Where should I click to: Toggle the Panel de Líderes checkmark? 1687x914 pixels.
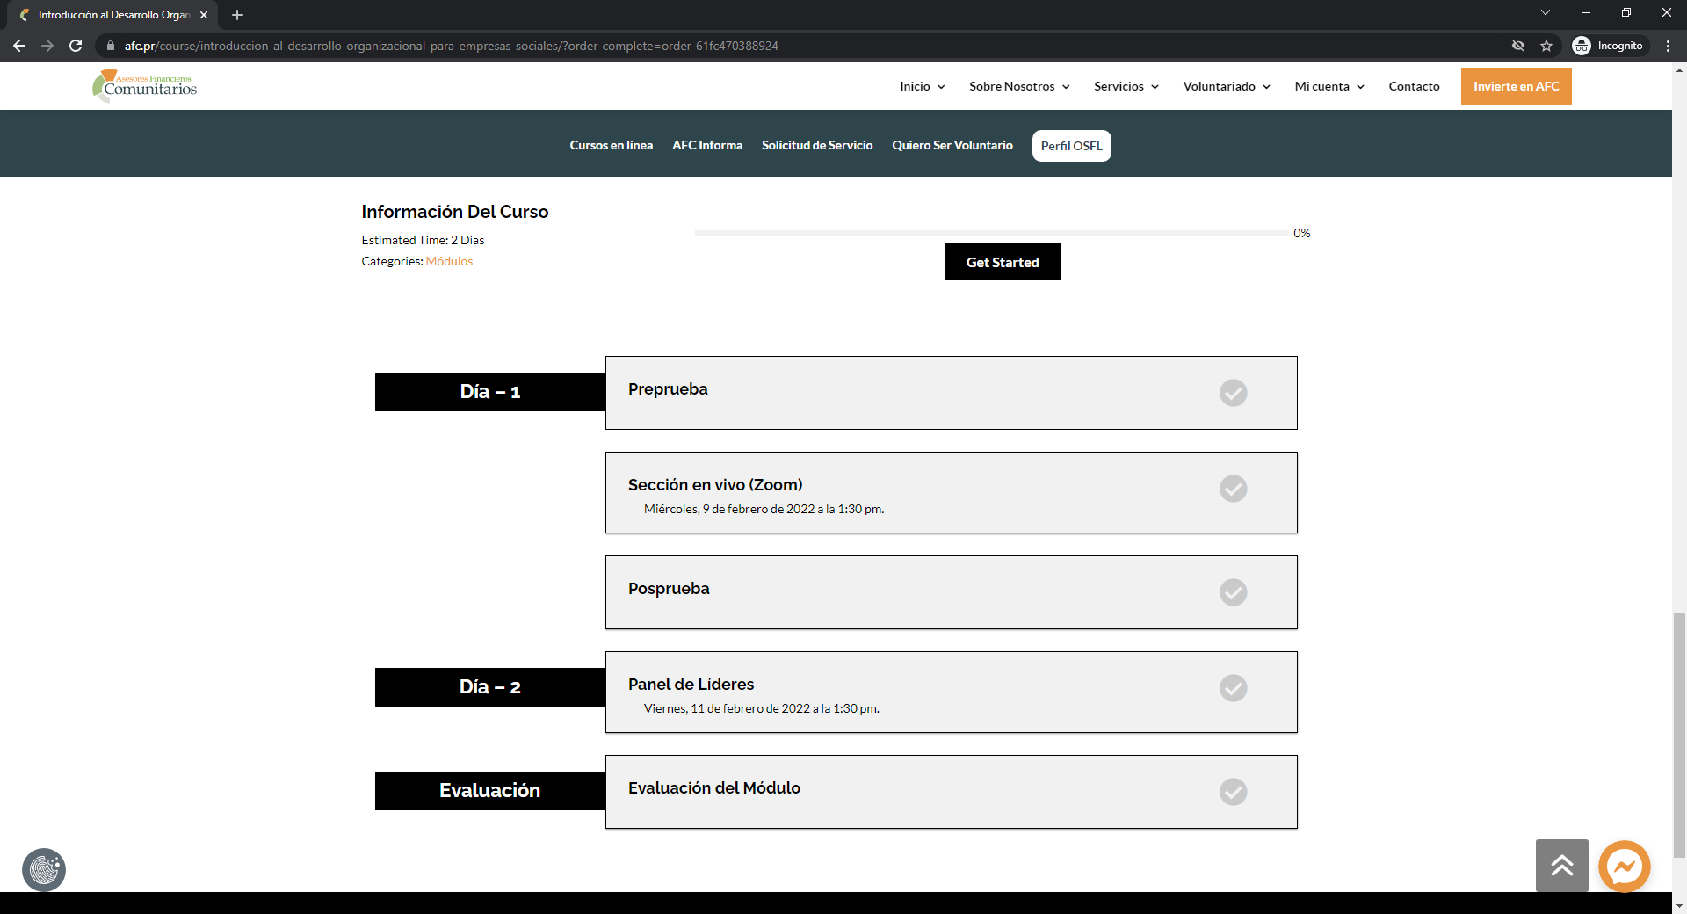pos(1233,688)
